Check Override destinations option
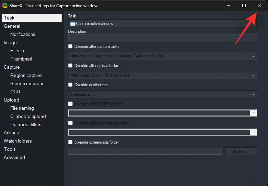This screenshot has height=186, width=268. tap(71, 85)
